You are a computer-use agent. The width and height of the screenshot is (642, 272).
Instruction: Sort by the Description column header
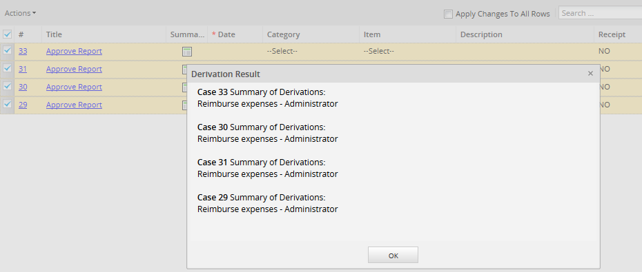click(x=481, y=34)
